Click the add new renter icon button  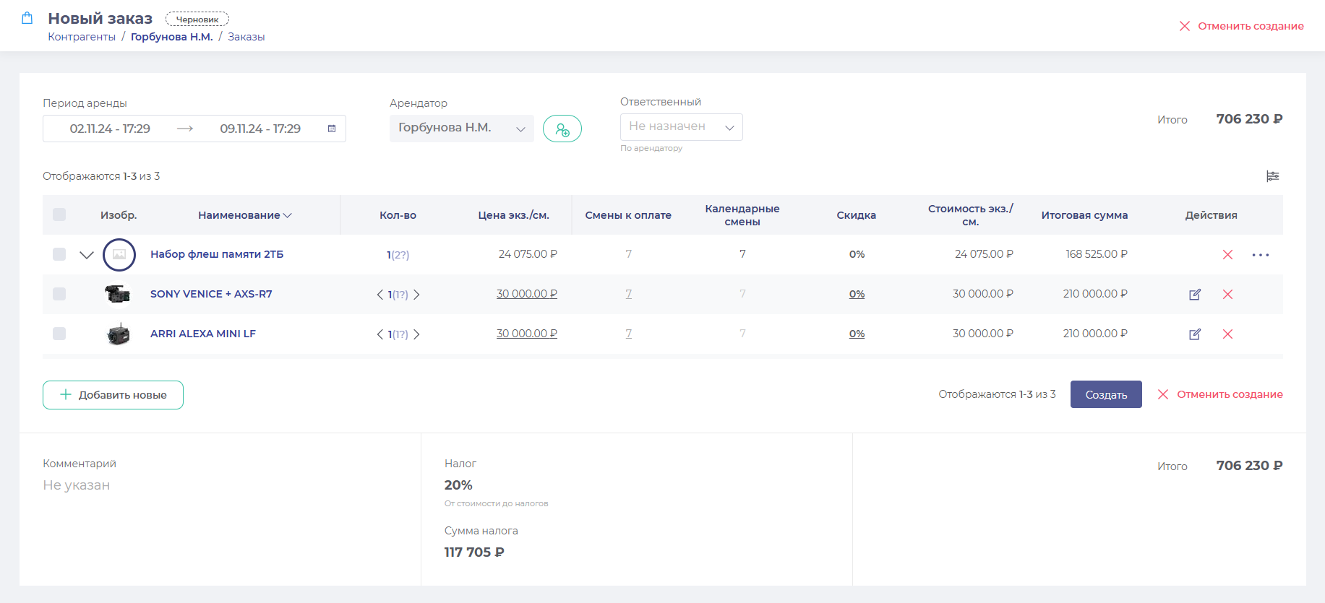(562, 129)
